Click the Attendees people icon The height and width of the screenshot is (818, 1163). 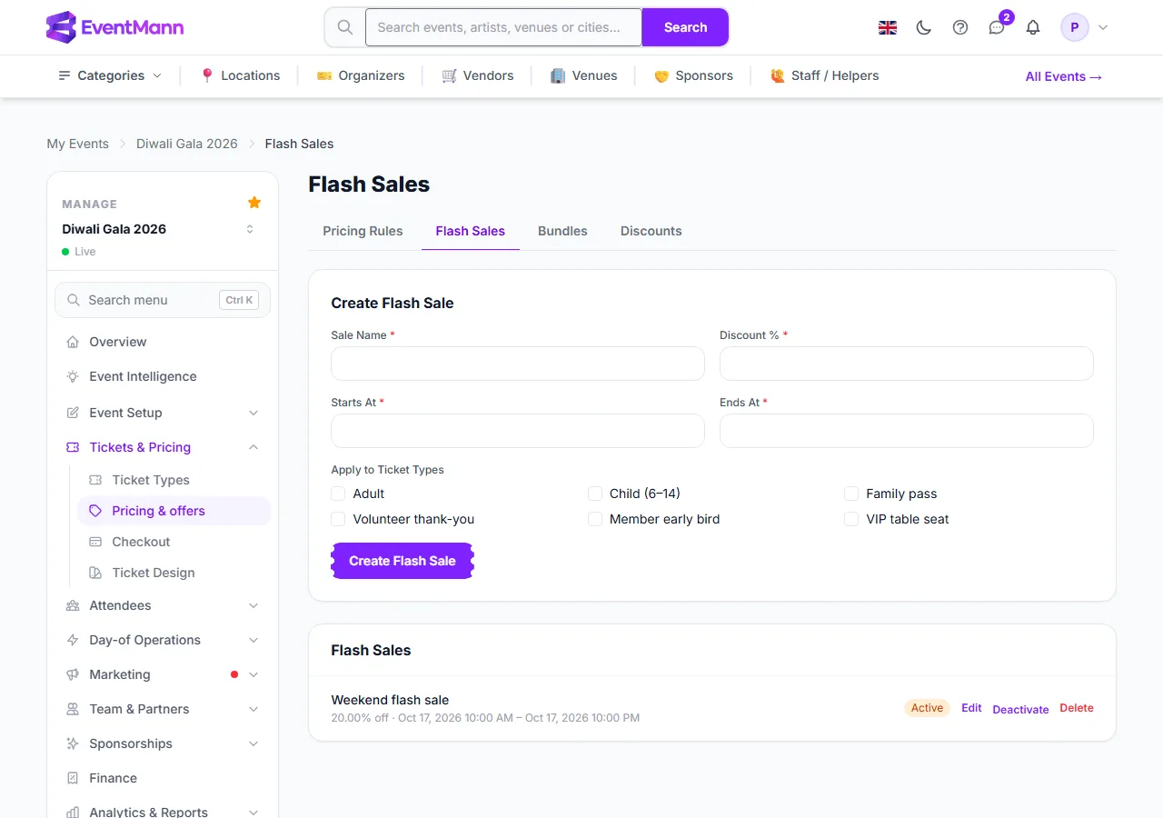point(73,605)
